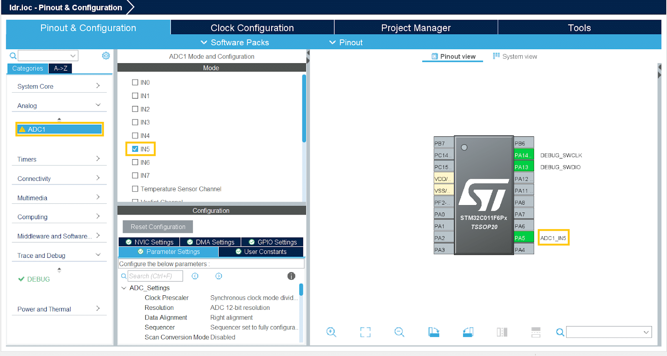Collapse the ADC_Settings tree node
The image size is (667, 356).
(124, 288)
